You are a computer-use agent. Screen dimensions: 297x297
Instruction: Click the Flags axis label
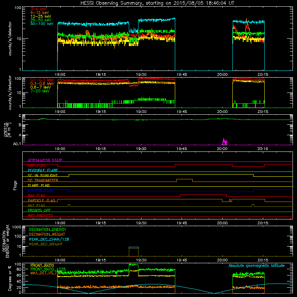(15, 185)
